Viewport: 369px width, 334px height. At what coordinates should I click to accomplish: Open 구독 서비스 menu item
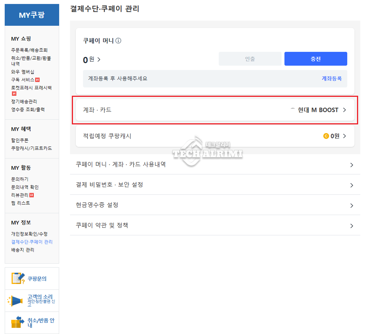click(23, 80)
